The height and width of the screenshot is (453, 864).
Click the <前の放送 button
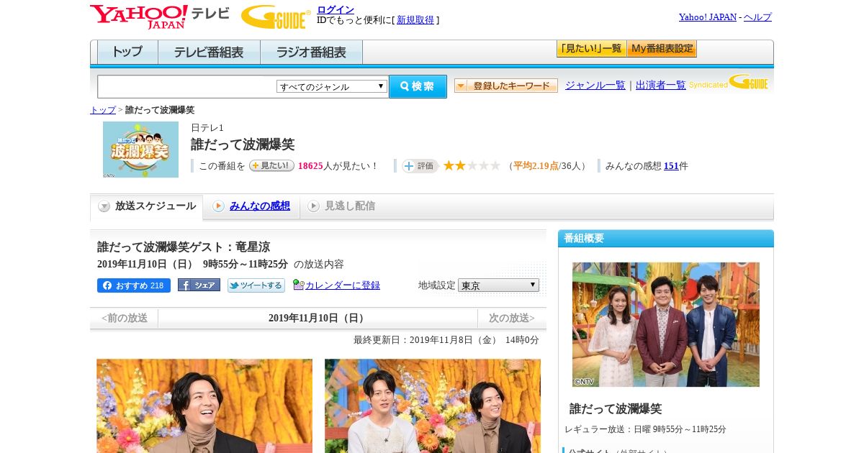click(125, 318)
